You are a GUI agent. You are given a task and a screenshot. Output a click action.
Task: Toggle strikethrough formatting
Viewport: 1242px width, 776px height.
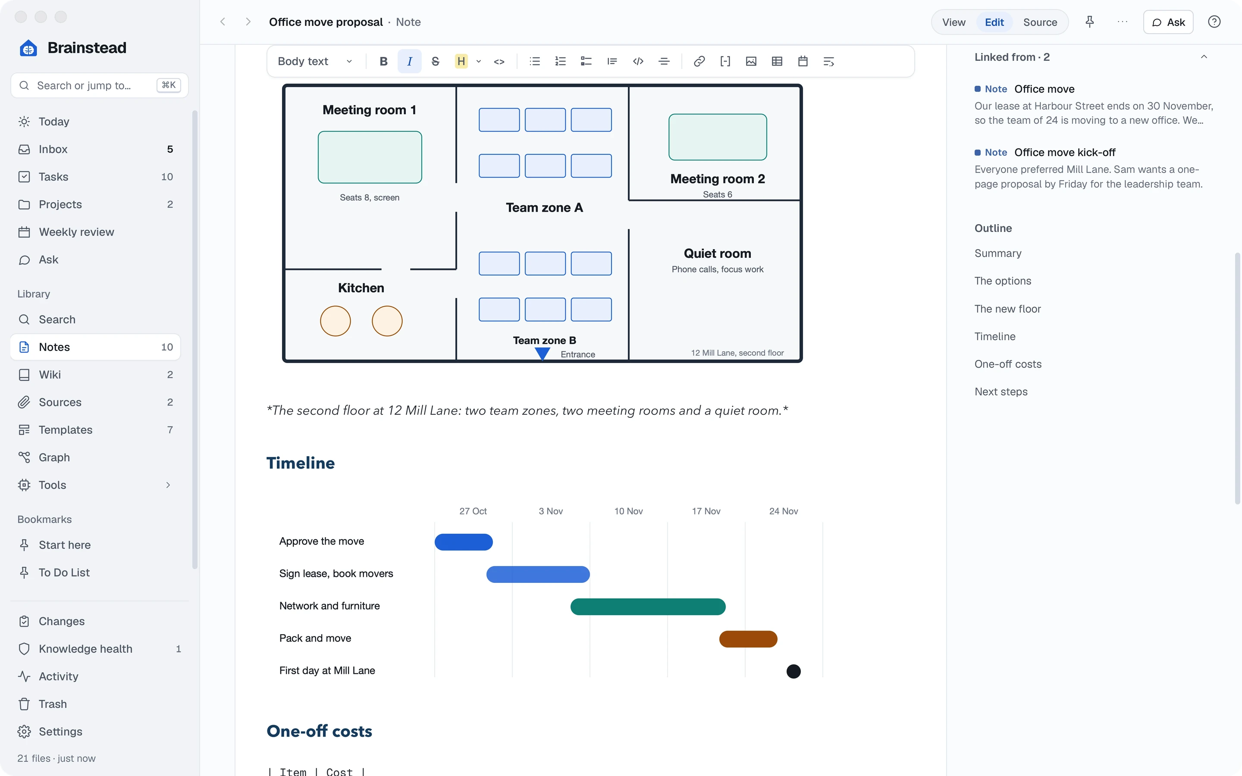coord(435,62)
